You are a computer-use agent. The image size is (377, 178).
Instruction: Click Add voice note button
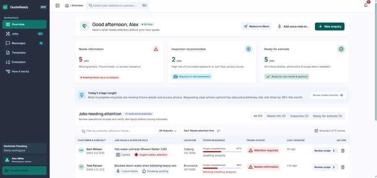[x=293, y=27]
